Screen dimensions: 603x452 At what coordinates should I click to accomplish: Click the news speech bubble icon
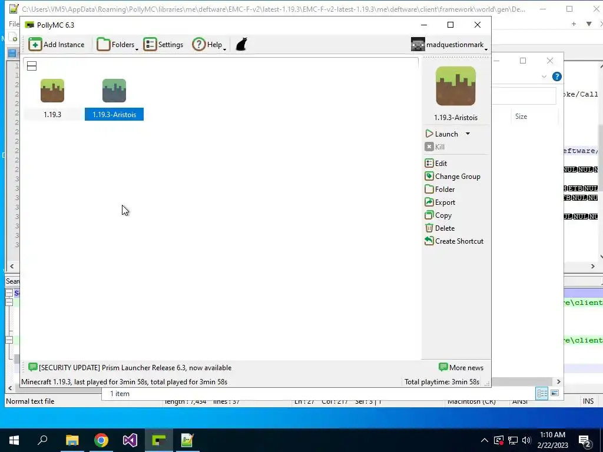(x=33, y=367)
